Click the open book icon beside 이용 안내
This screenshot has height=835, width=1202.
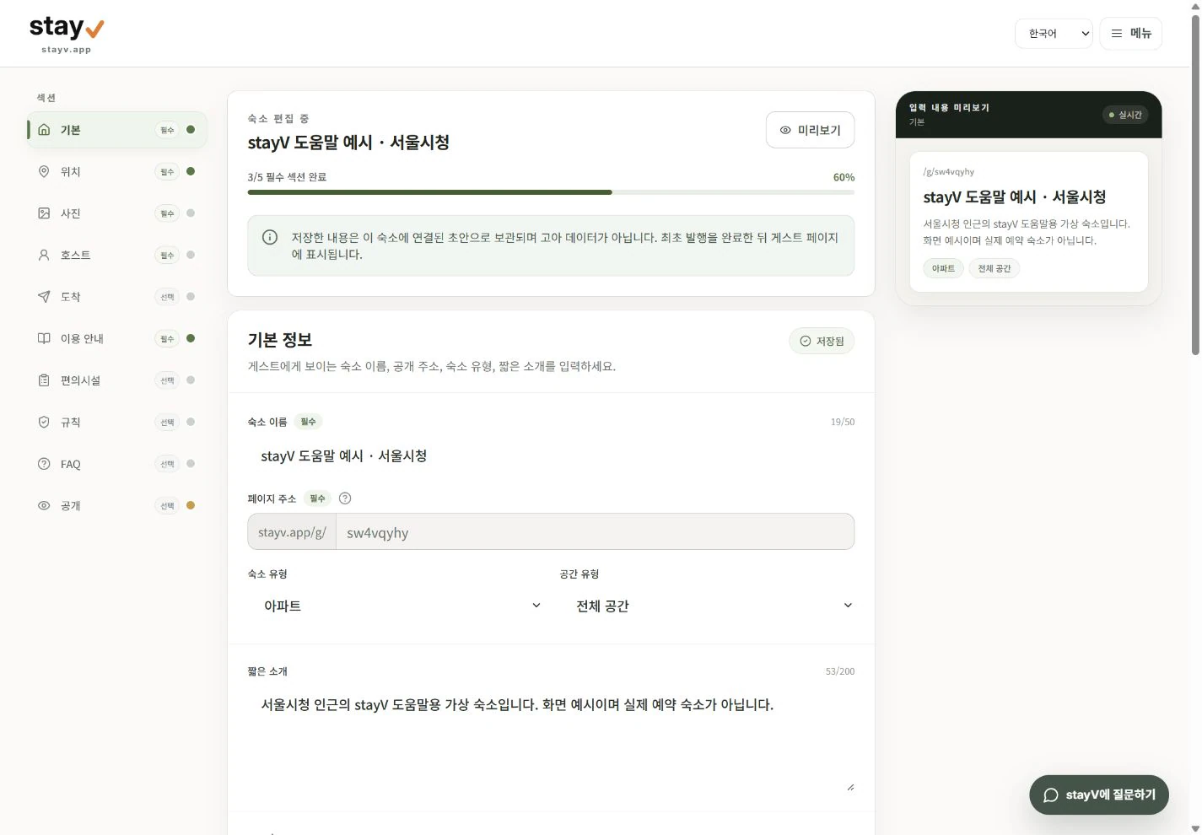pos(44,338)
